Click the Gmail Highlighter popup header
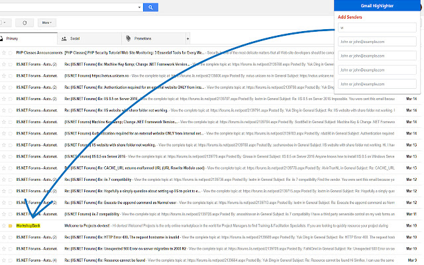Viewport: 424px width, 265px height. pyautogui.click(x=377, y=6)
